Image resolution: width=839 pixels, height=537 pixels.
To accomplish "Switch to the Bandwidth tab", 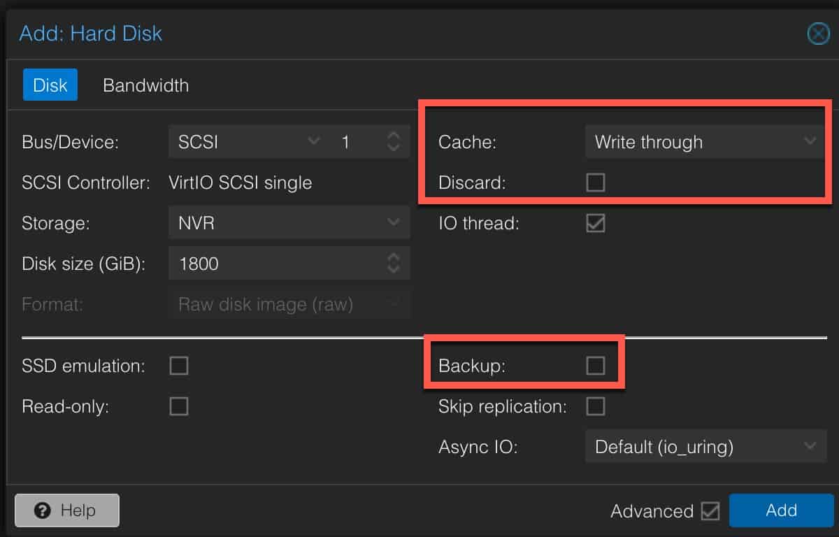I will click(x=145, y=85).
